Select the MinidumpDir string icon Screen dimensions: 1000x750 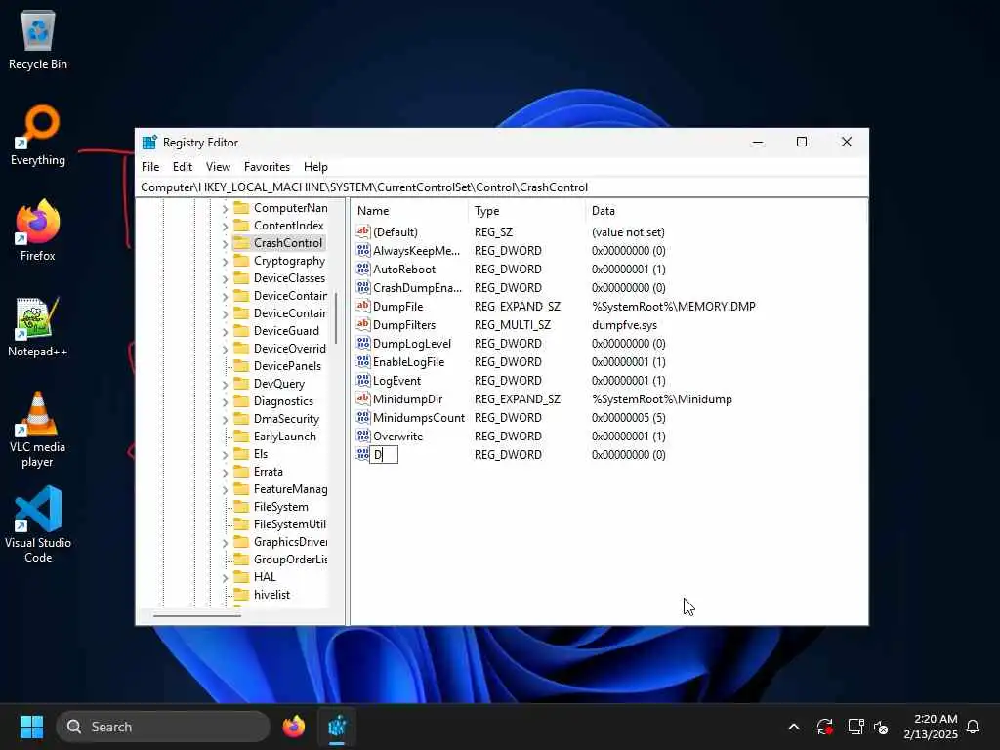point(363,398)
